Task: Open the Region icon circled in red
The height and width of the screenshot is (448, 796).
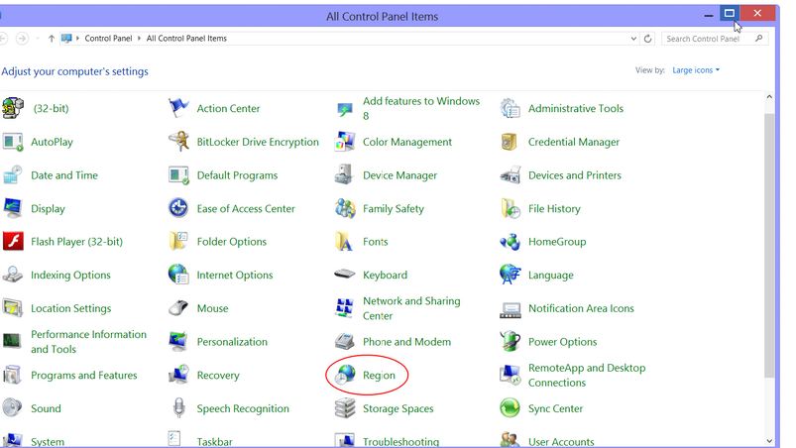Action: 345,375
